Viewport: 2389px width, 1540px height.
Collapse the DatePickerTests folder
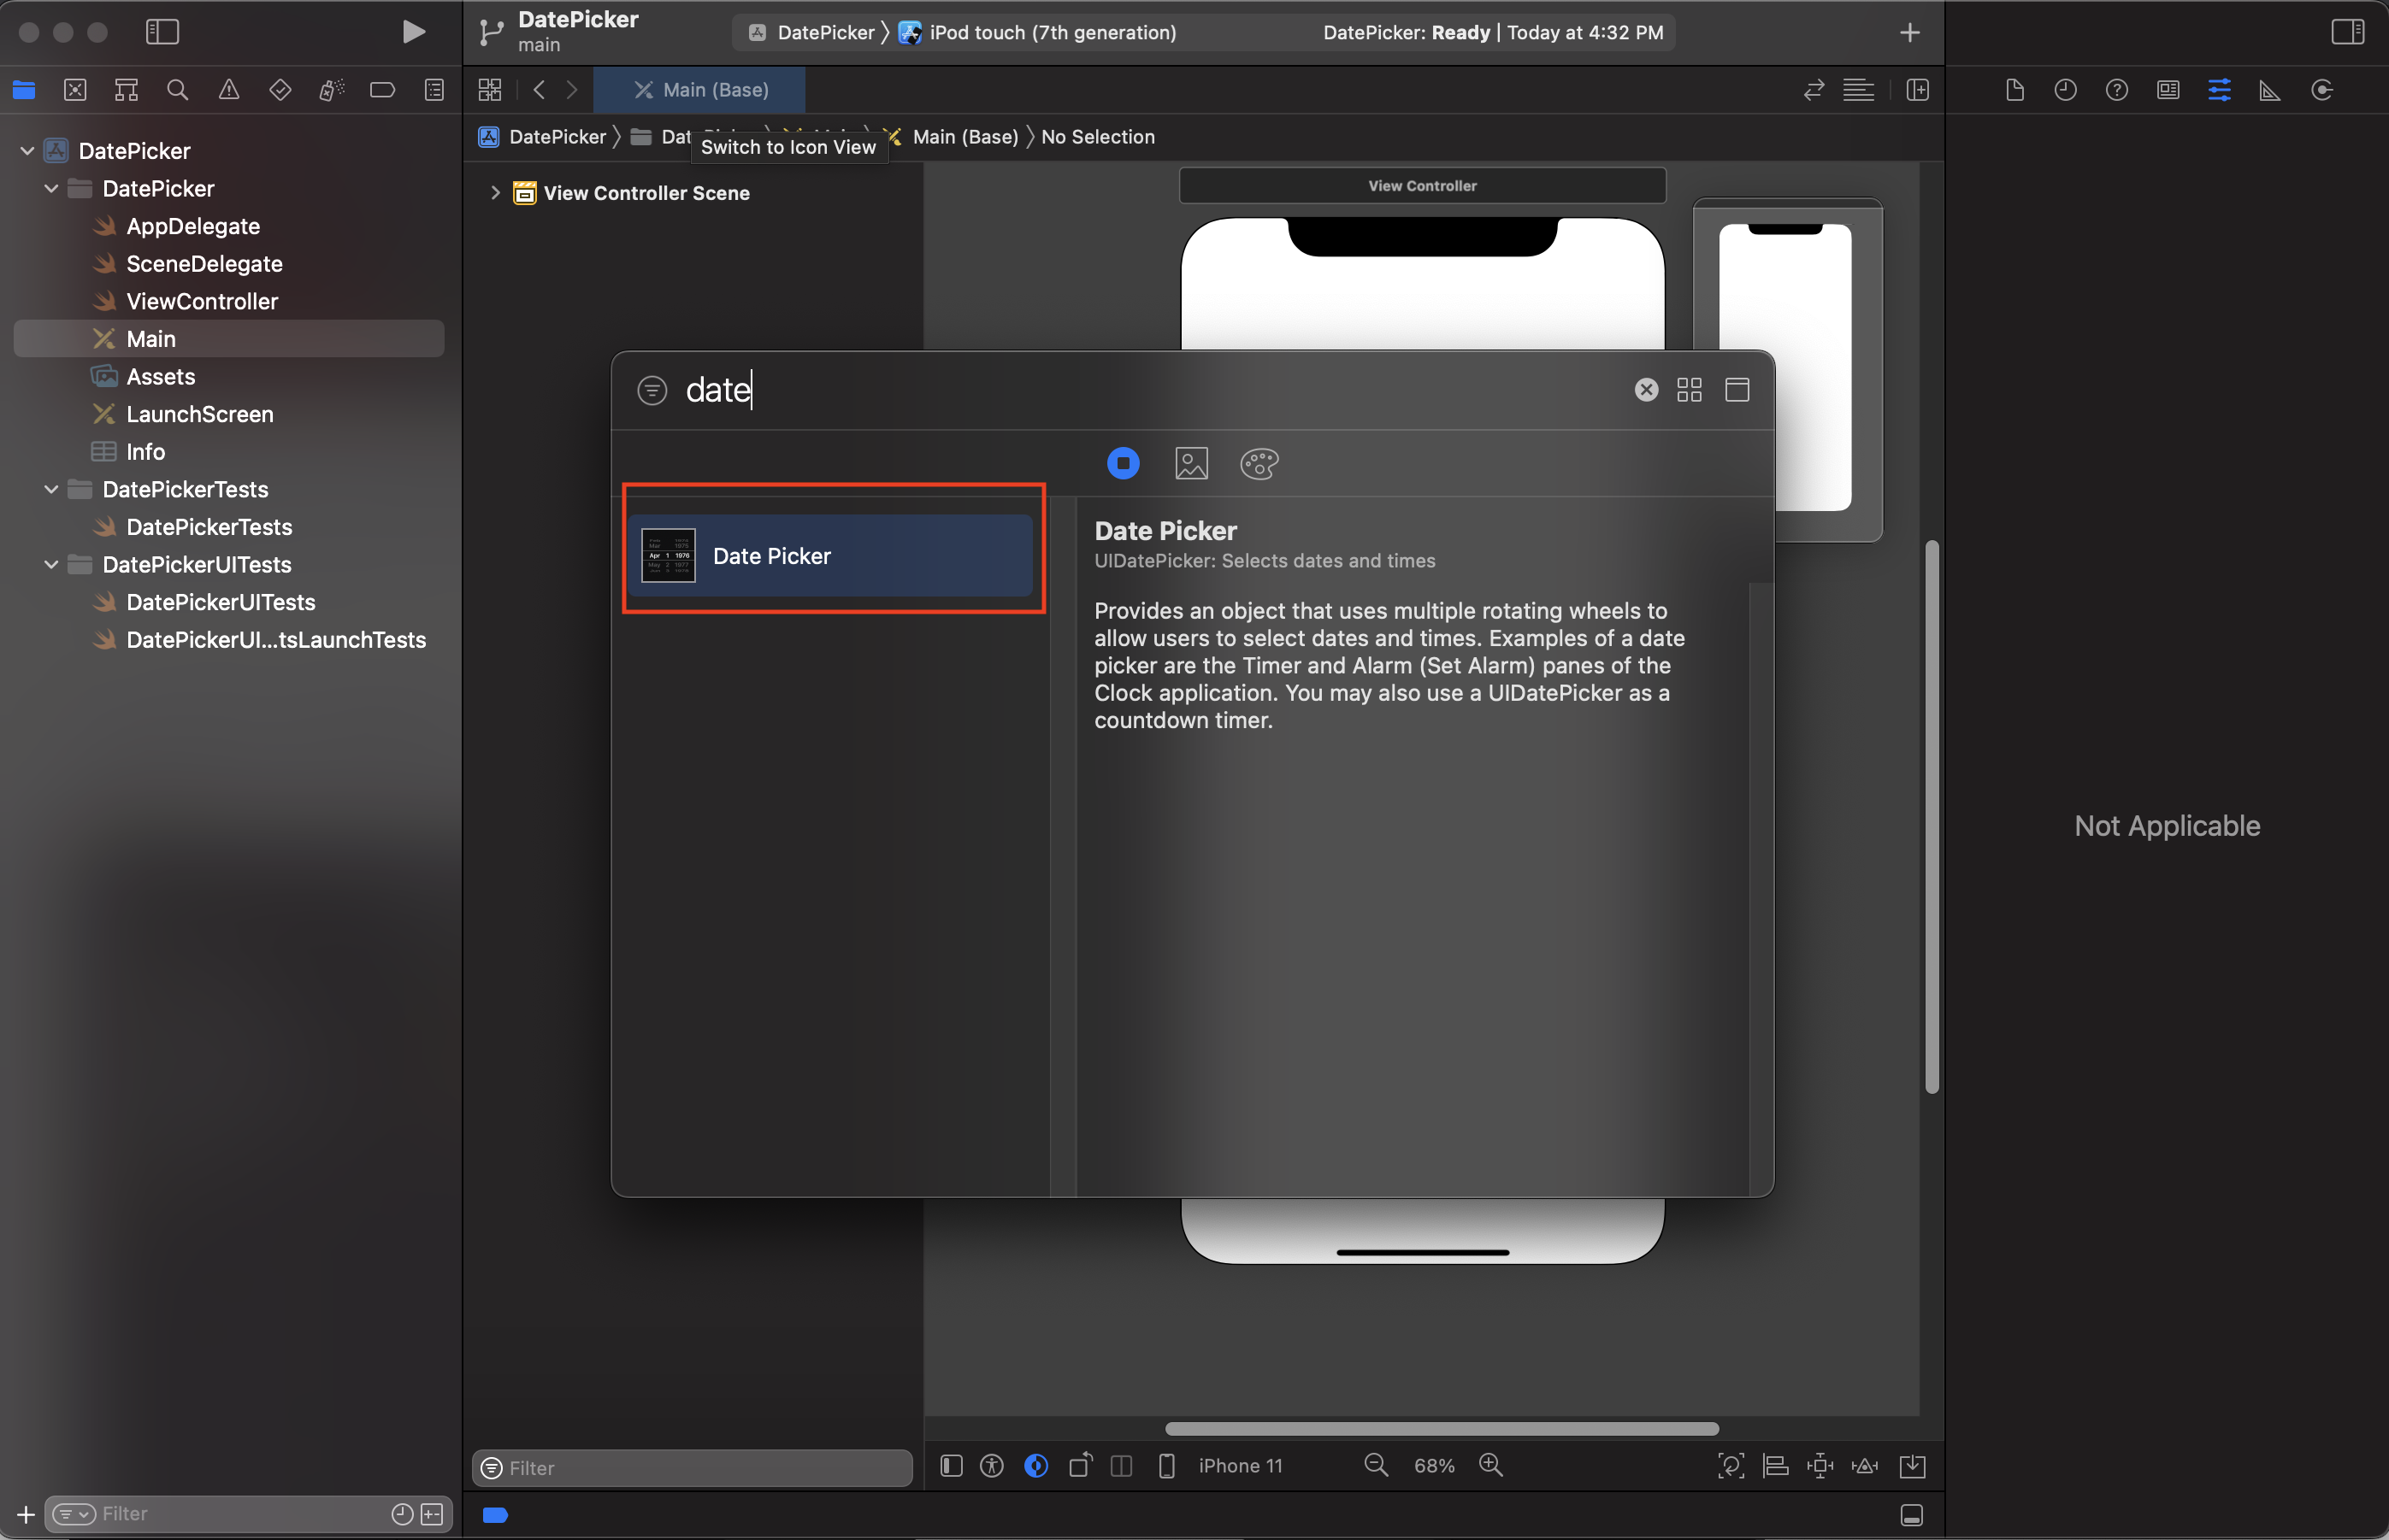coord(51,489)
